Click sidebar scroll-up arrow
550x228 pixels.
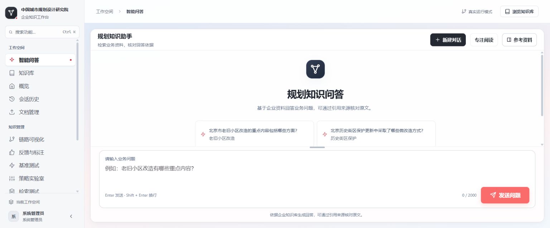(x=77, y=40)
